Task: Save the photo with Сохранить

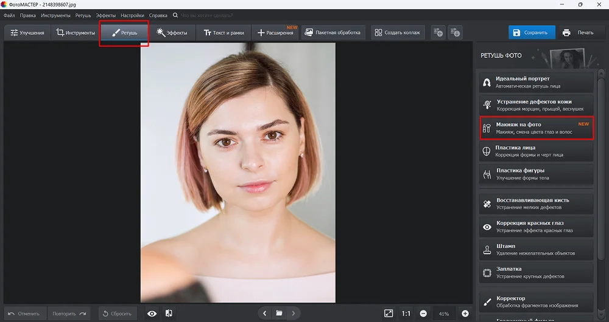Action: [x=531, y=33]
